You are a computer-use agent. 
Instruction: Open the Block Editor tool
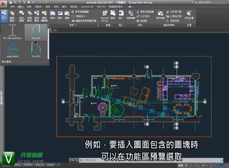point(45,15)
